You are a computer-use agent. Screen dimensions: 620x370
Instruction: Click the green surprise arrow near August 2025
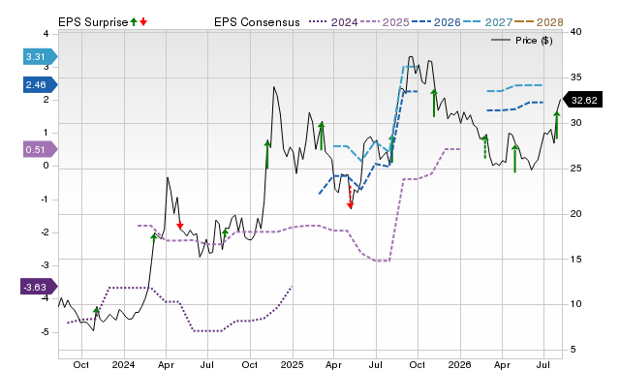pyautogui.click(x=391, y=148)
